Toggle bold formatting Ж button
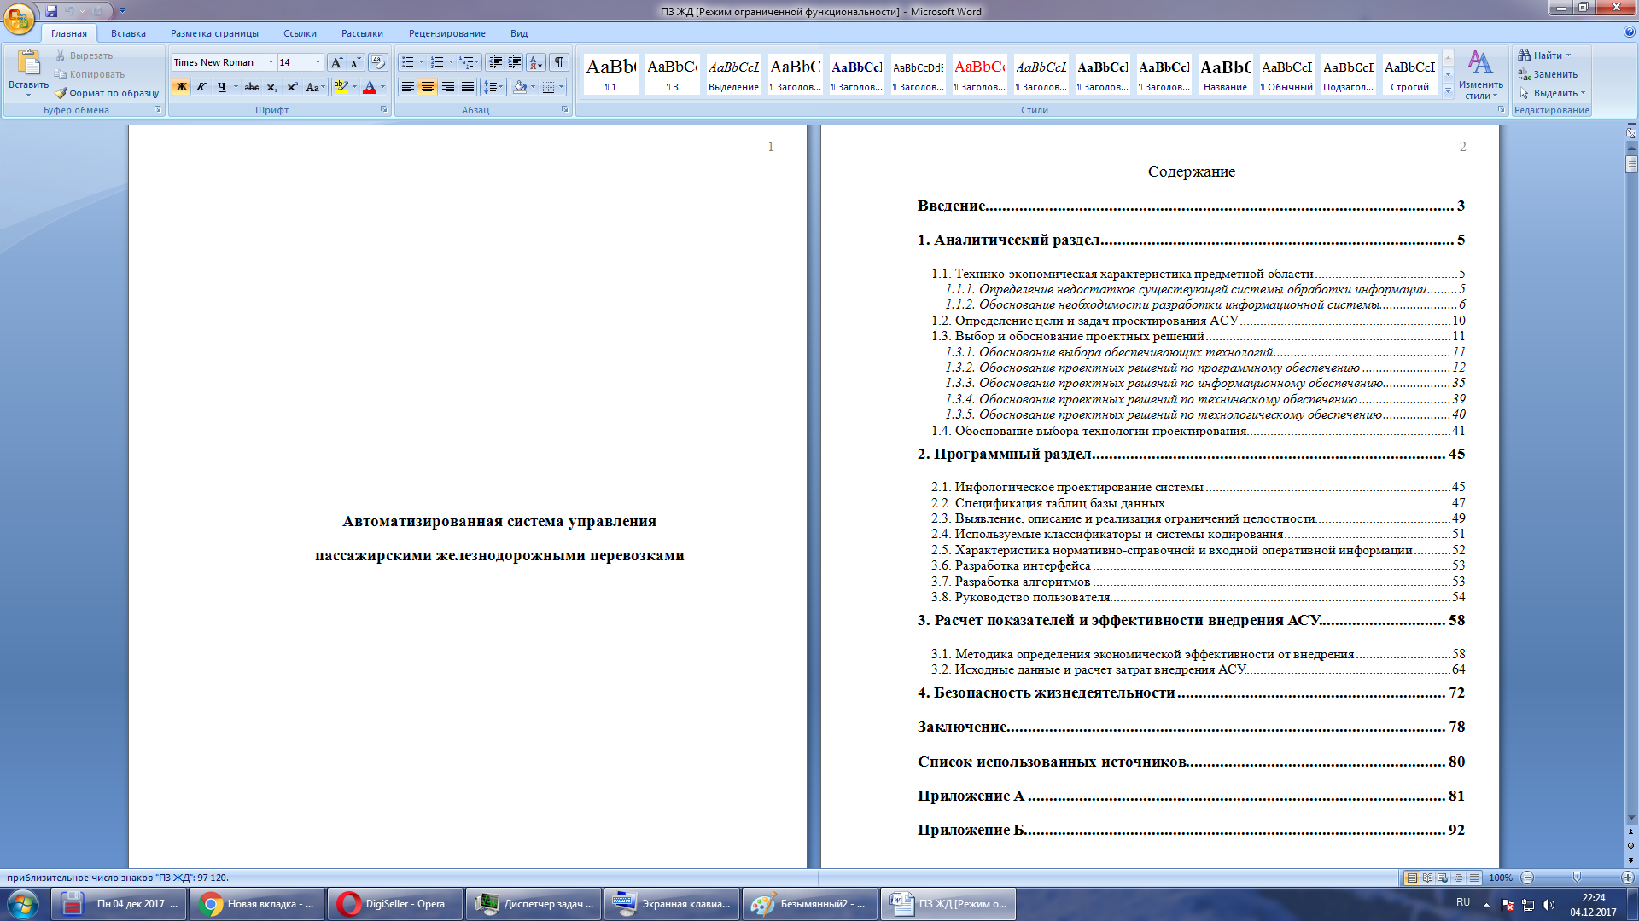The width and height of the screenshot is (1639, 921). click(x=181, y=87)
